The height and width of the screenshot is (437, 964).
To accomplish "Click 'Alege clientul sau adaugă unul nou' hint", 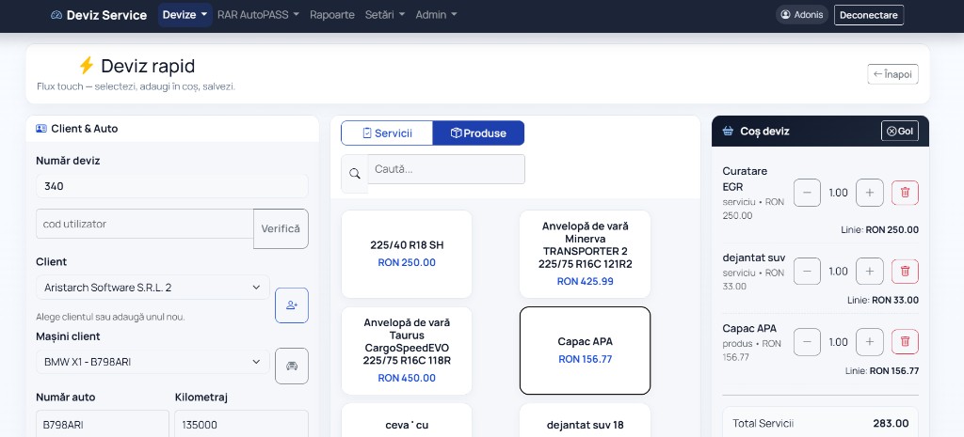I will (111, 318).
